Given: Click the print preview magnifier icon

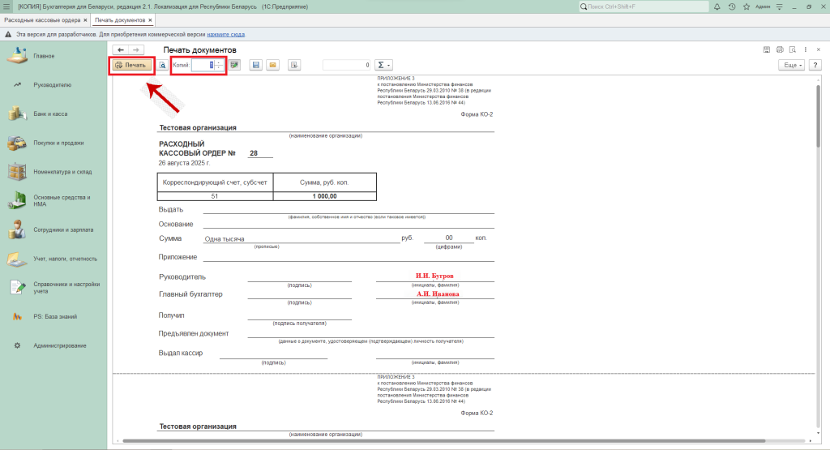Looking at the screenshot, I should pyautogui.click(x=162, y=65).
